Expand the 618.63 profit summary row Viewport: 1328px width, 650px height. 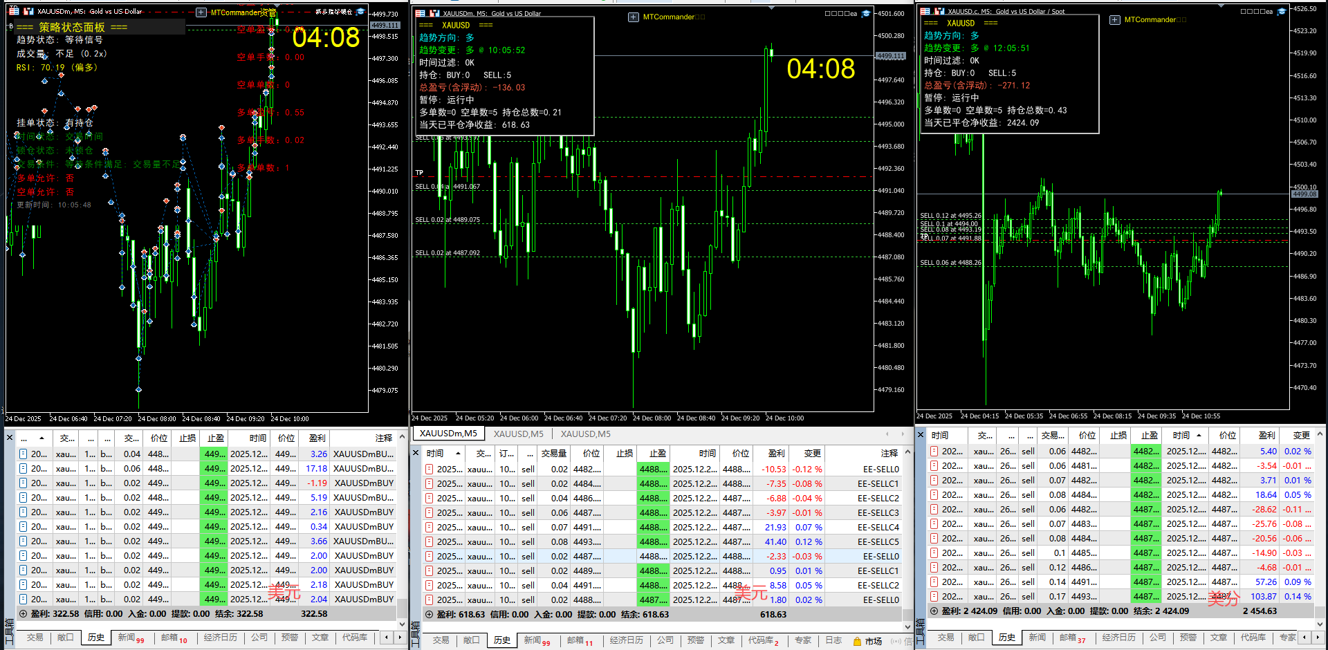click(429, 614)
